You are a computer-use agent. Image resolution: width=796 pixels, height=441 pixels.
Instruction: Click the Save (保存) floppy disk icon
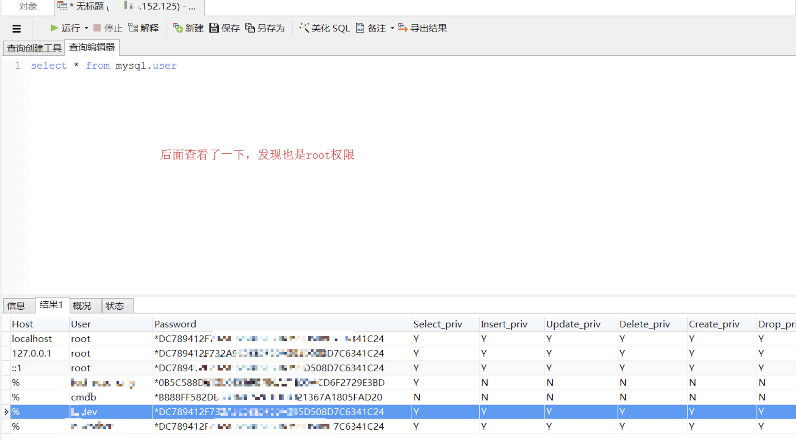click(214, 28)
